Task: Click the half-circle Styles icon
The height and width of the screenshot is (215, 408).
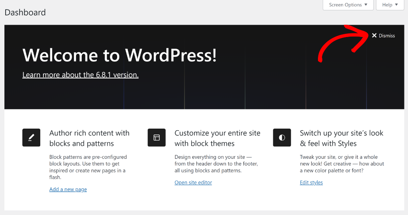Action: (282, 137)
